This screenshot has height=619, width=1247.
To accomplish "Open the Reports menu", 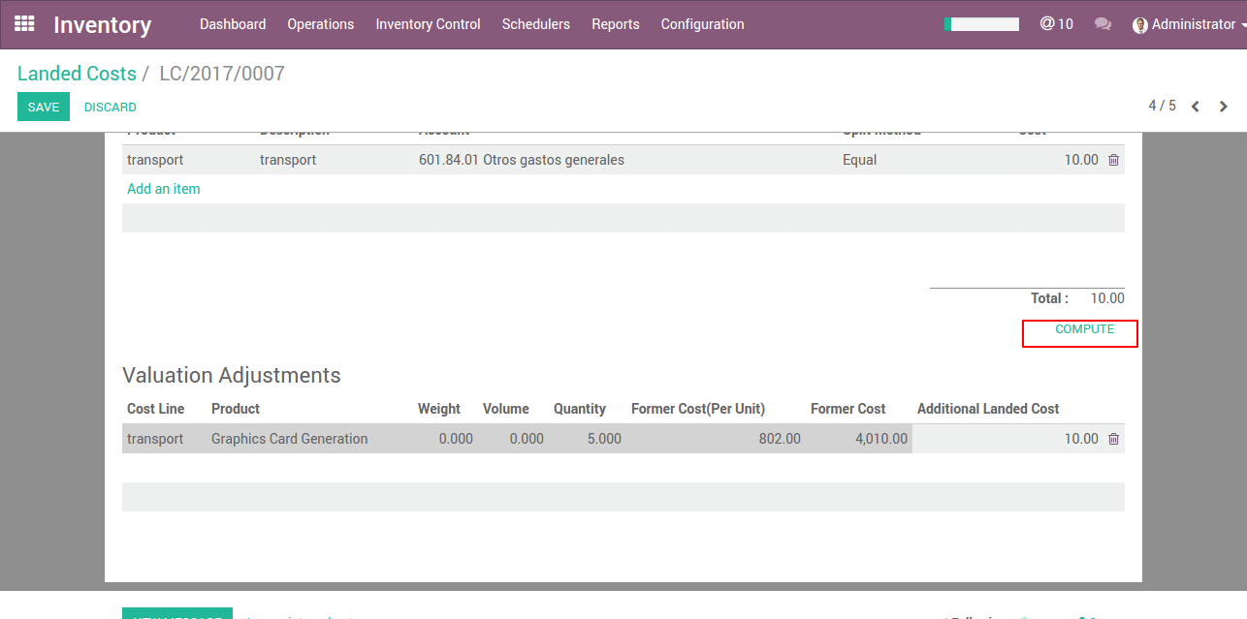I will pos(615,24).
